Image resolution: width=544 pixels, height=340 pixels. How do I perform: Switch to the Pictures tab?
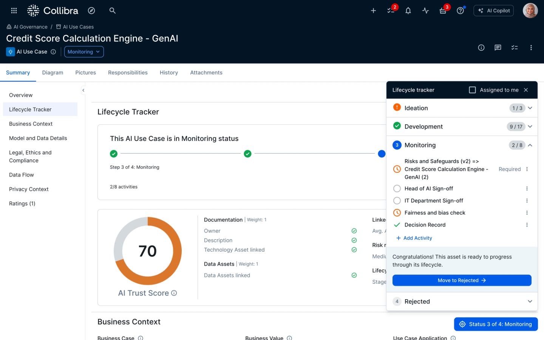tap(85, 73)
